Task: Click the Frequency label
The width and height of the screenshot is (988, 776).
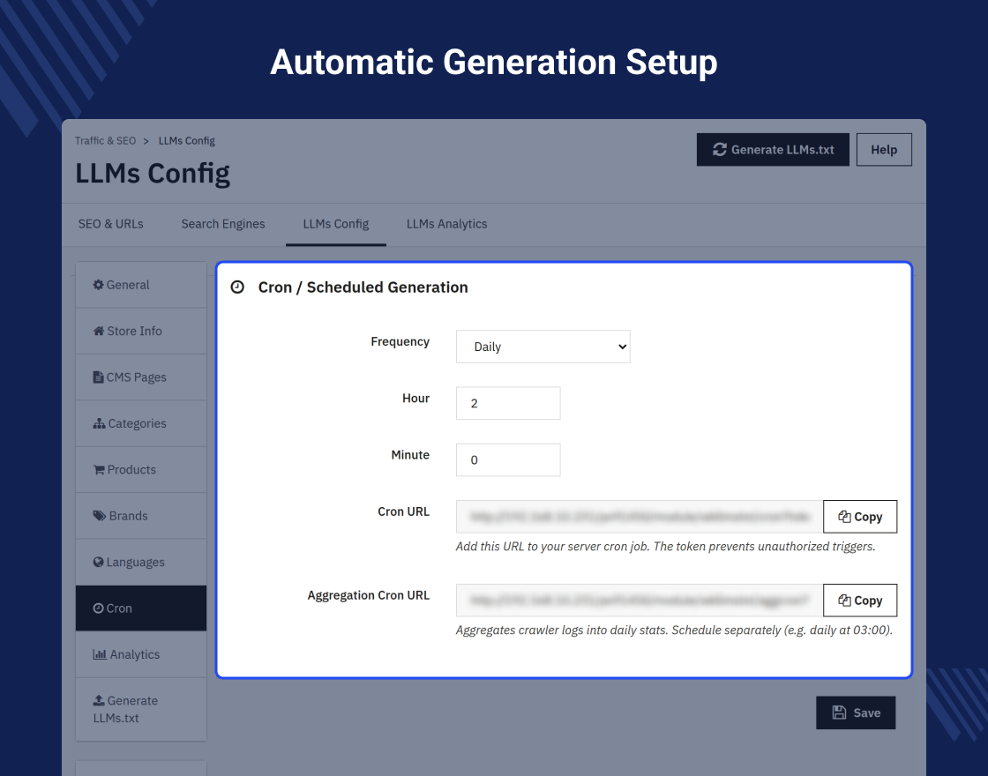Action: click(x=400, y=341)
